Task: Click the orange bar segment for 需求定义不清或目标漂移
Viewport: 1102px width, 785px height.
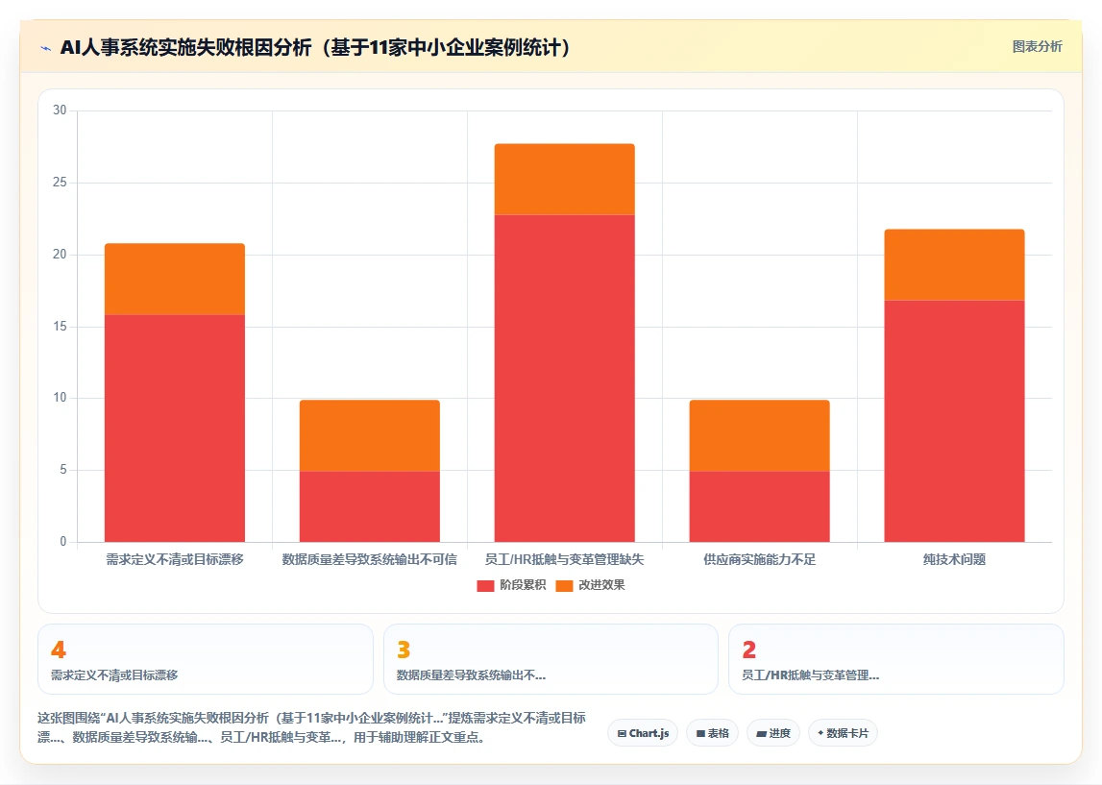Action: tap(175, 279)
